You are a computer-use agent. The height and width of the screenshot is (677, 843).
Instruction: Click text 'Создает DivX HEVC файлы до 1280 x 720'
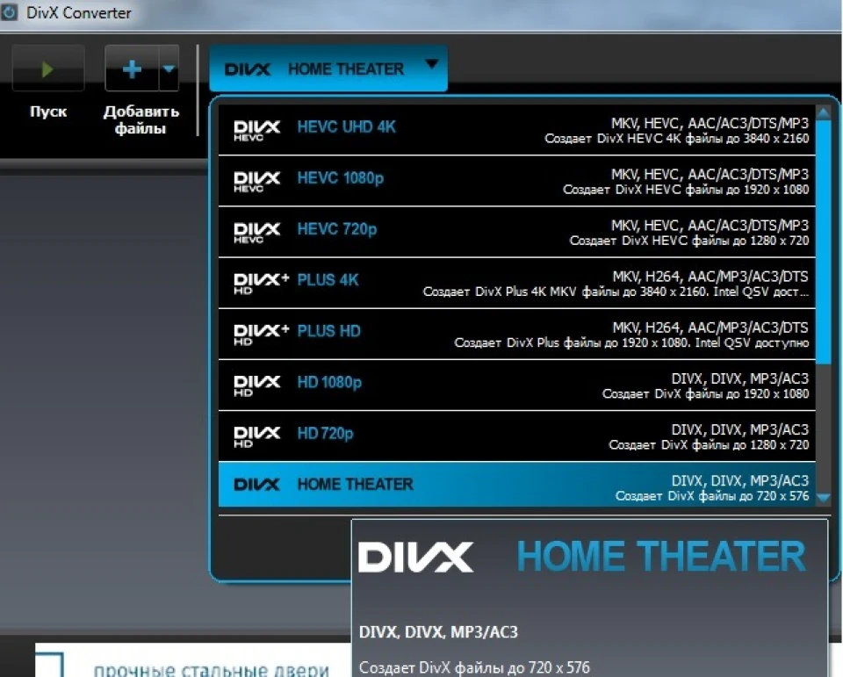pyautogui.click(x=689, y=241)
